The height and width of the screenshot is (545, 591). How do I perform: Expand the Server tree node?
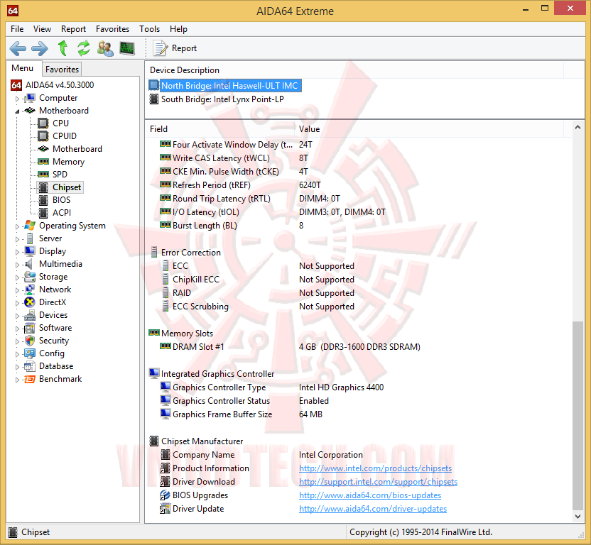click(x=17, y=239)
